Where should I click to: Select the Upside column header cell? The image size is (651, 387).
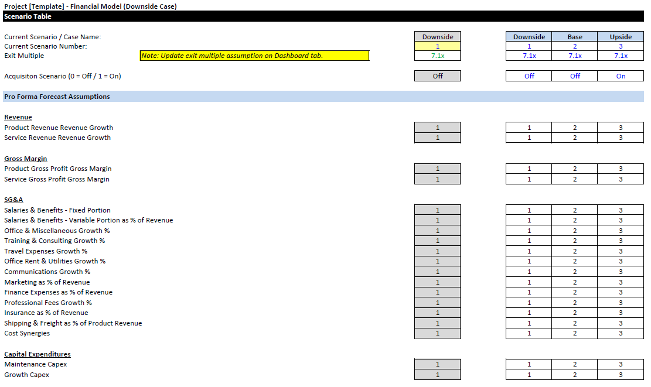(x=621, y=37)
